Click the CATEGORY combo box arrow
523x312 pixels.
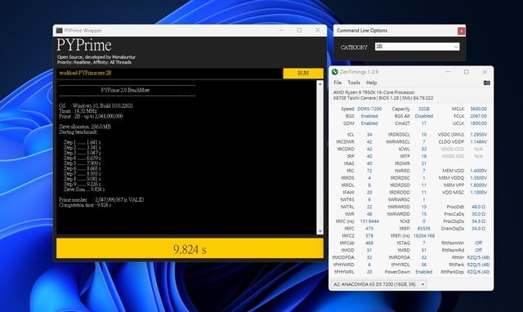pos(456,47)
